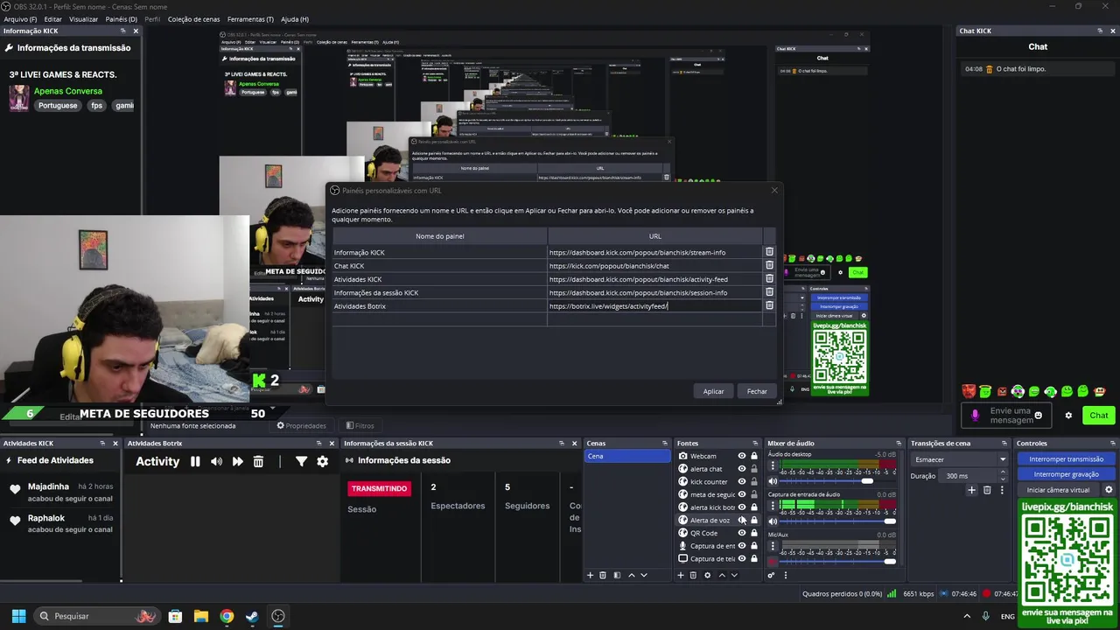1120x630 pixels.
Task: Hide the alerta chat source
Action: coord(742,469)
